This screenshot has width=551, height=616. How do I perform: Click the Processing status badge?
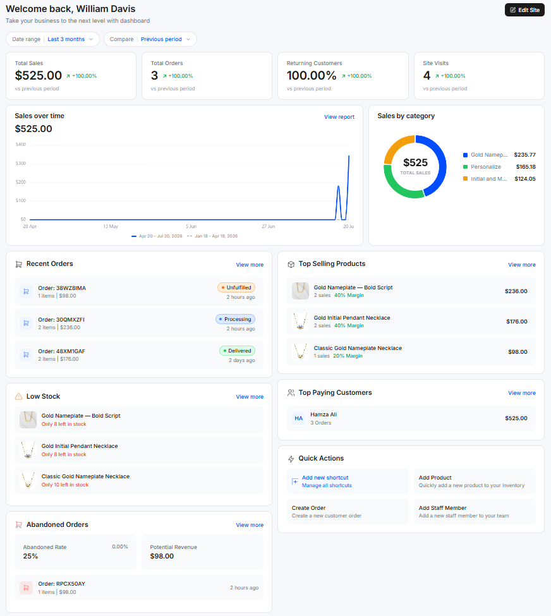(x=235, y=319)
